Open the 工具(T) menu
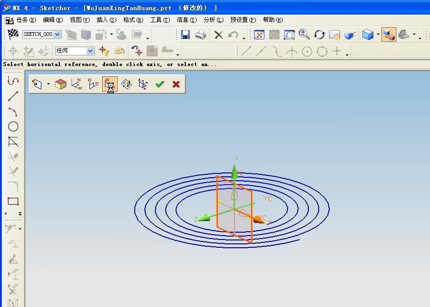Image resolution: width=430 pixels, height=307 pixels. [x=160, y=20]
